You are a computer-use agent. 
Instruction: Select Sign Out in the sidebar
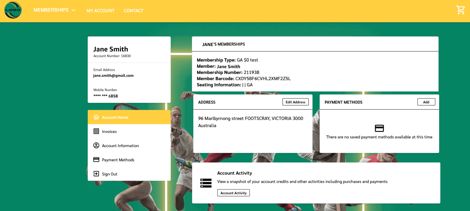coord(109,174)
